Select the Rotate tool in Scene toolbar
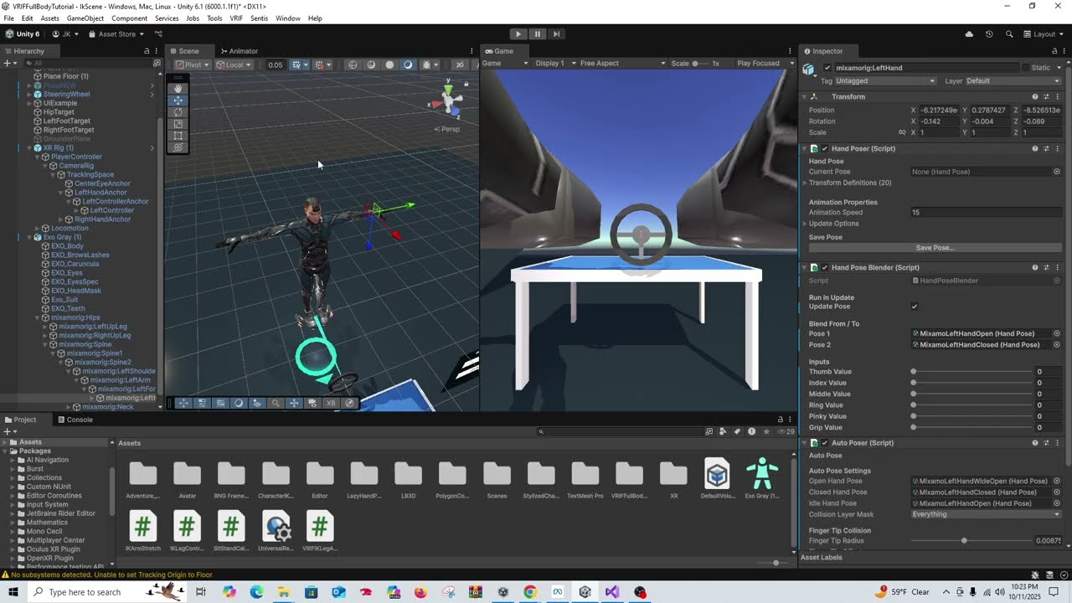 (x=178, y=111)
